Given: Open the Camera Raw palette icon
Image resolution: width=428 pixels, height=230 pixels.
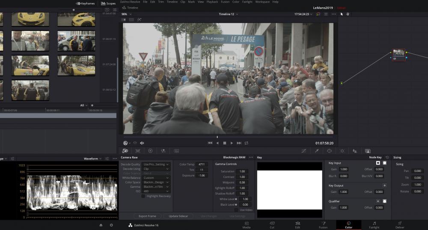Looking at the screenshot, I should tap(125, 151).
